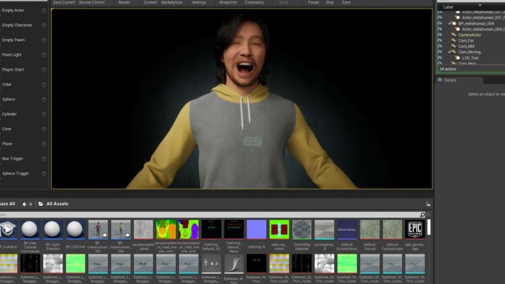Hide Cam_Far using its eye icon
Viewport: 505px width, 284px height.
click(x=440, y=40)
